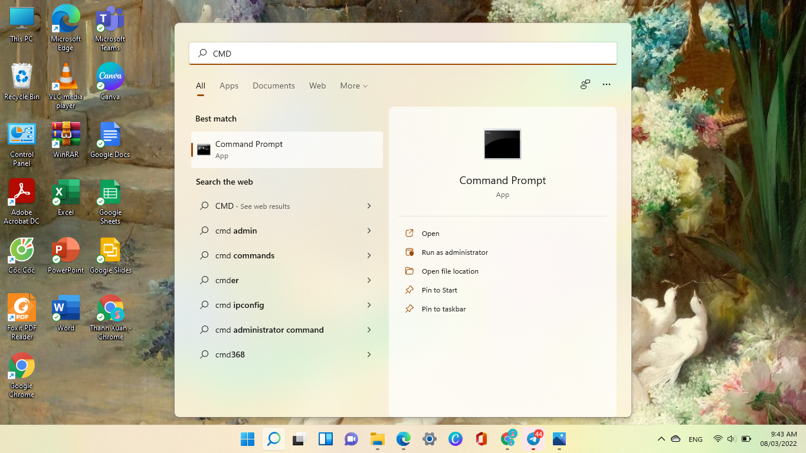Click the ENG language indicator
This screenshot has height=453, width=806.
pyautogui.click(x=696, y=439)
